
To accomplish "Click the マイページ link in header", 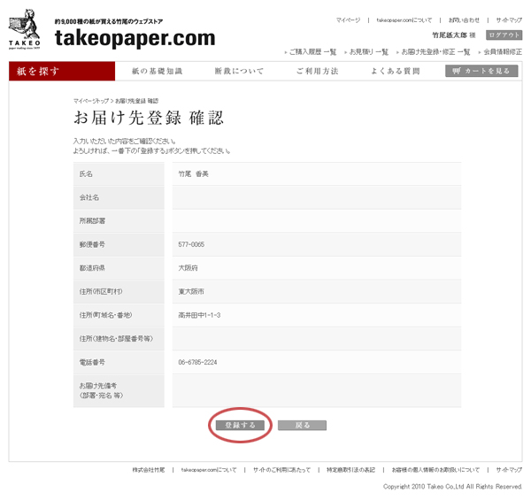I will pyautogui.click(x=348, y=19).
